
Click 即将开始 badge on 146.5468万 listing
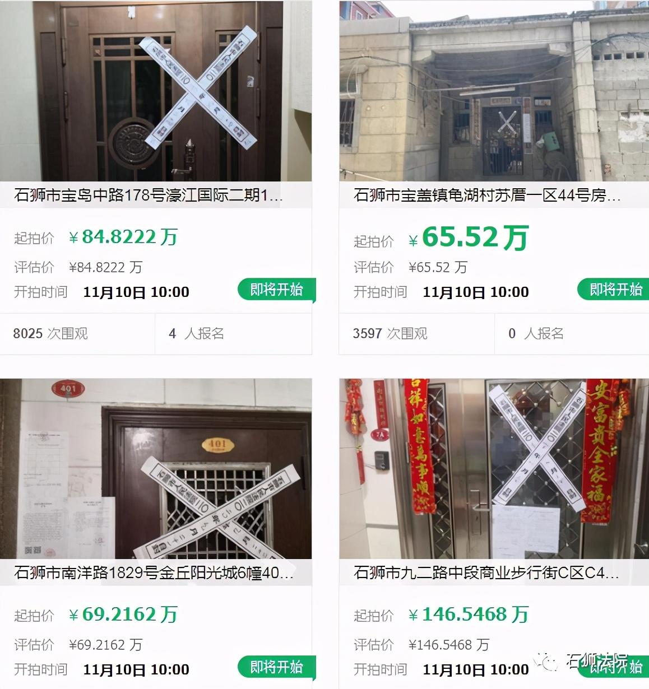point(614,667)
